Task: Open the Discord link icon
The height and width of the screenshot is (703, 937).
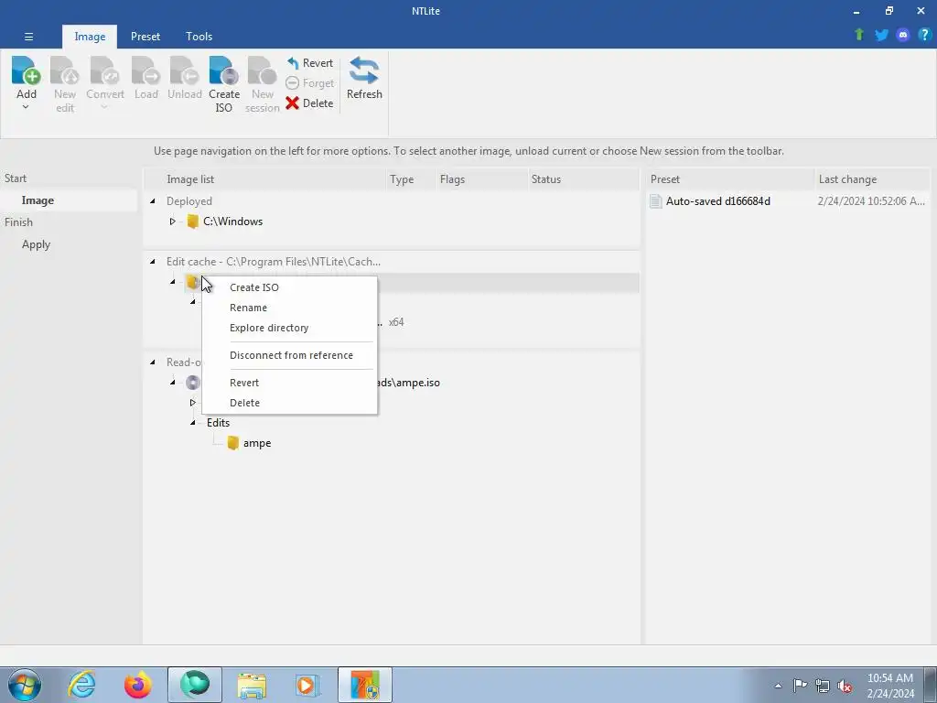Action: point(903,35)
